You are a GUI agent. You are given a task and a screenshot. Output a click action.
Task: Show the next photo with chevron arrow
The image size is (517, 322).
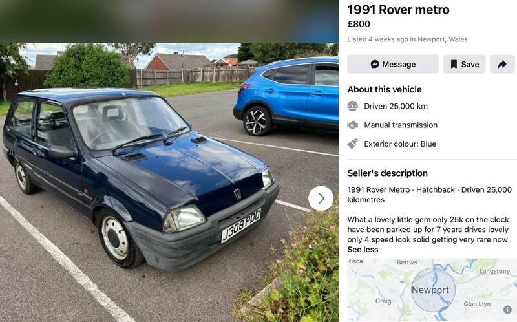click(x=321, y=199)
